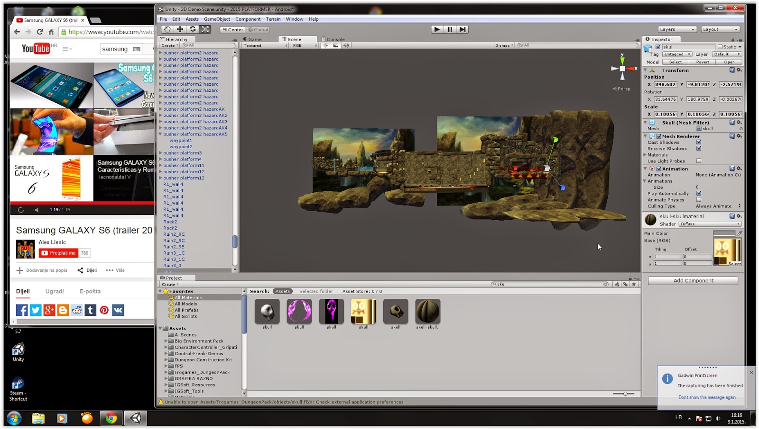The width and height of the screenshot is (759, 429).
Task: Open Animation component help icon
Action: coord(732,169)
